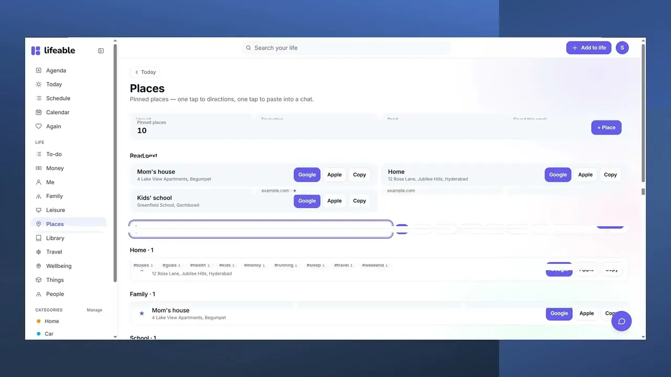The image size is (671, 377).
Task: Click the #travel tag
Action: (x=344, y=265)
